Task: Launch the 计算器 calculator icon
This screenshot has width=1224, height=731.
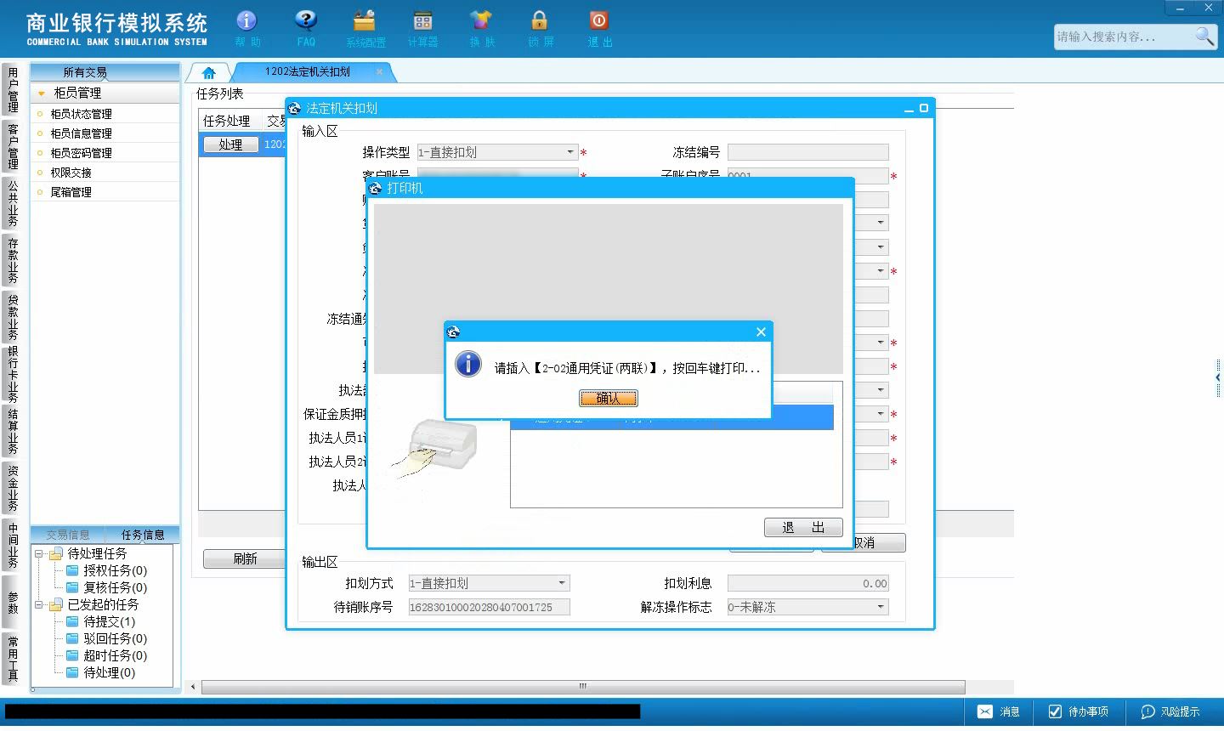Action: pyautogui.click(x=422, y=28)
